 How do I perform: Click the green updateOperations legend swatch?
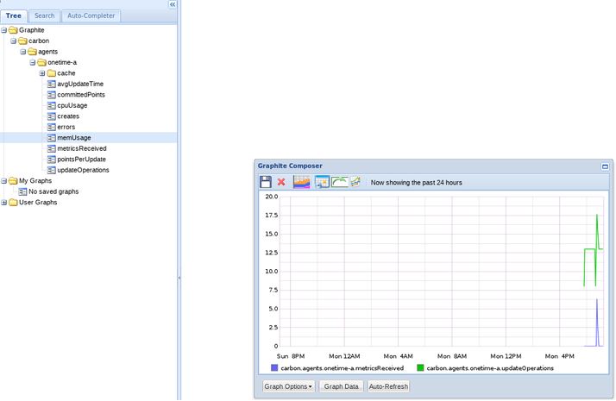[x=420, y=368]
